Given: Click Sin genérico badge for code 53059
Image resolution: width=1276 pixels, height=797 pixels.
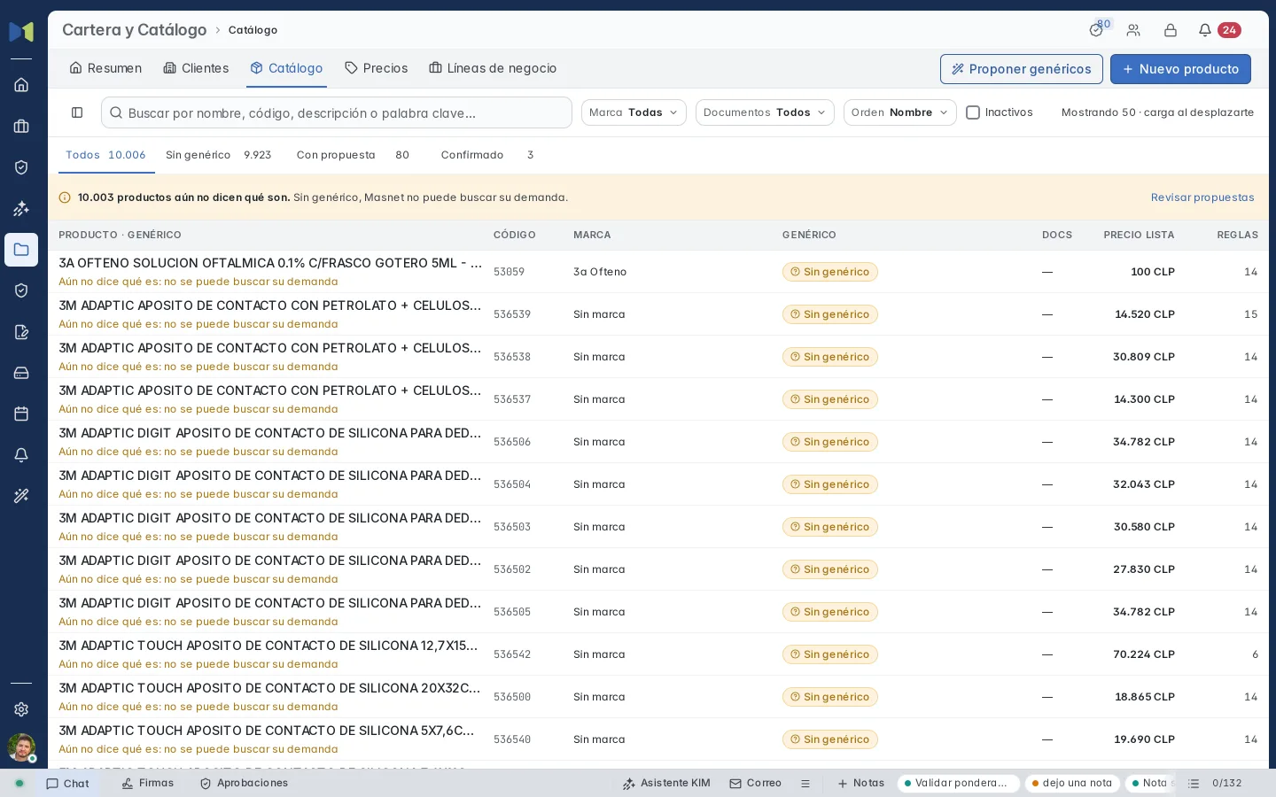Looking at the screenshot, I should tap(829, 272).
